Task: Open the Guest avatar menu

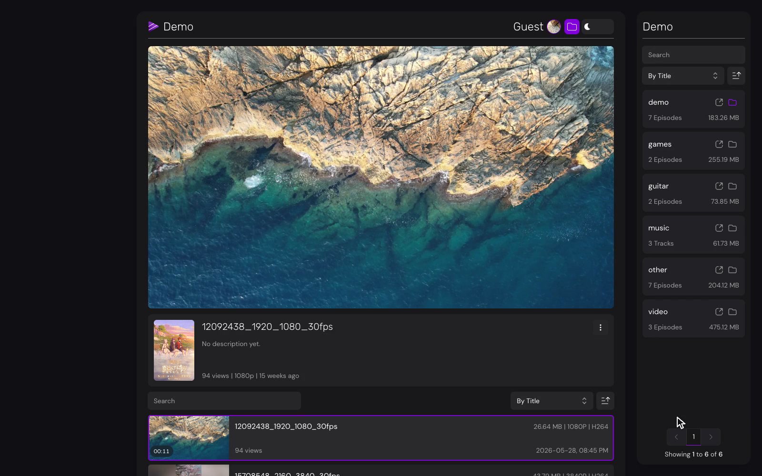Action: [x=554, y=27]
